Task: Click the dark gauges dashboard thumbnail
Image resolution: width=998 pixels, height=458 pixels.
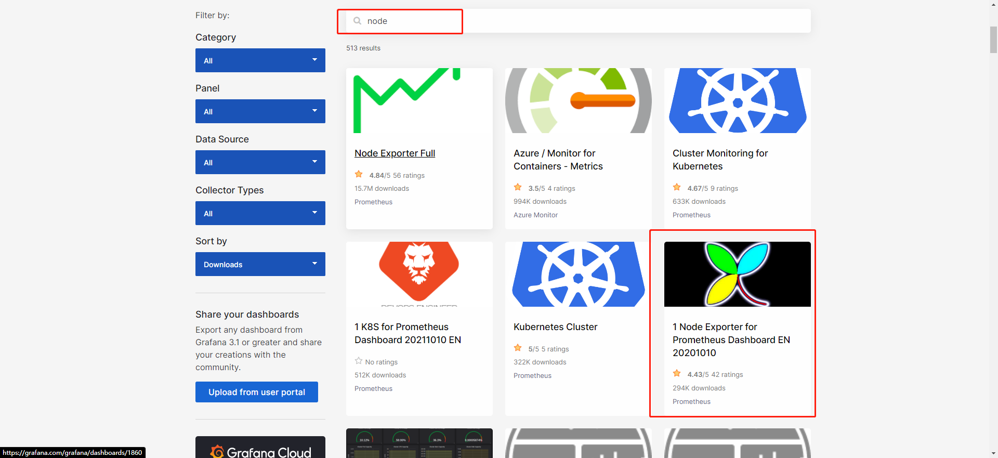Action: pos(419,443)
